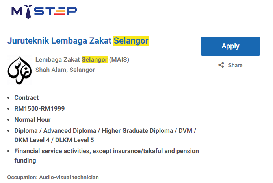Click the DKM Level 4 / DLKM Level 5 text
This screenshot has width=273, height=183.
click(x=54, y=140)
